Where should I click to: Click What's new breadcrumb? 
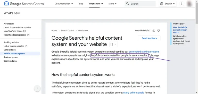click(83, 31)
